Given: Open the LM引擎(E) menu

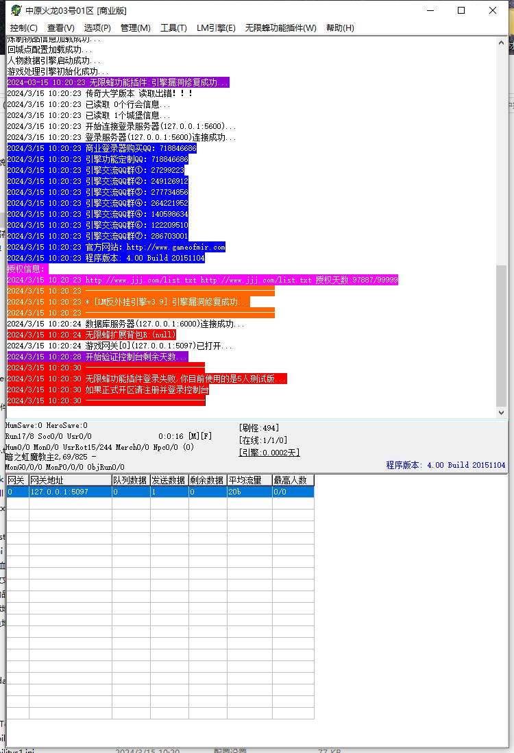Looking at the screenshot, I should pyautogui.click(x=216, y=28).
